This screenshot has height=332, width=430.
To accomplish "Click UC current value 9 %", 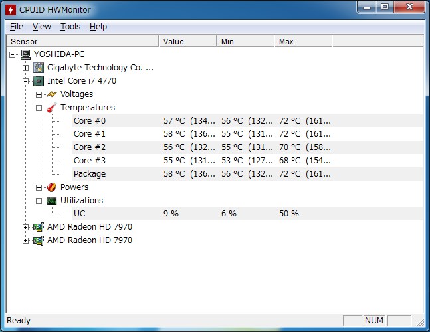I will click(x=171, y=214).
